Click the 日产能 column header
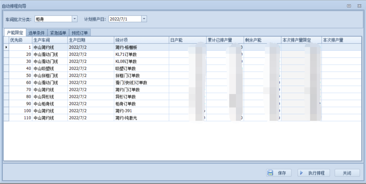This screenshot has width=366, height=184. (x=187, y=40)
